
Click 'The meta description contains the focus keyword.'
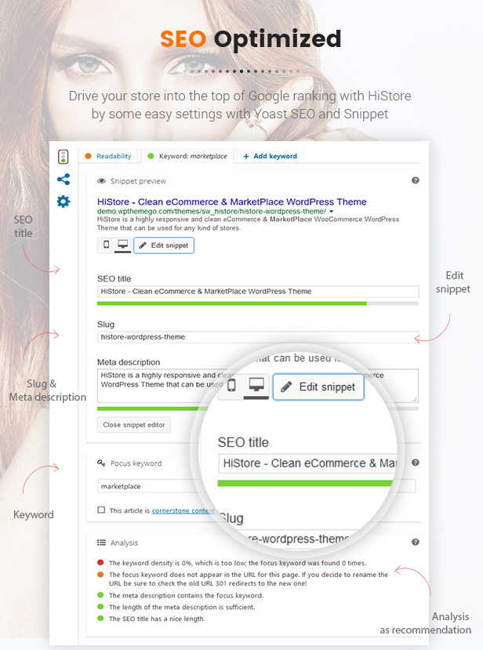click(186, 596)
